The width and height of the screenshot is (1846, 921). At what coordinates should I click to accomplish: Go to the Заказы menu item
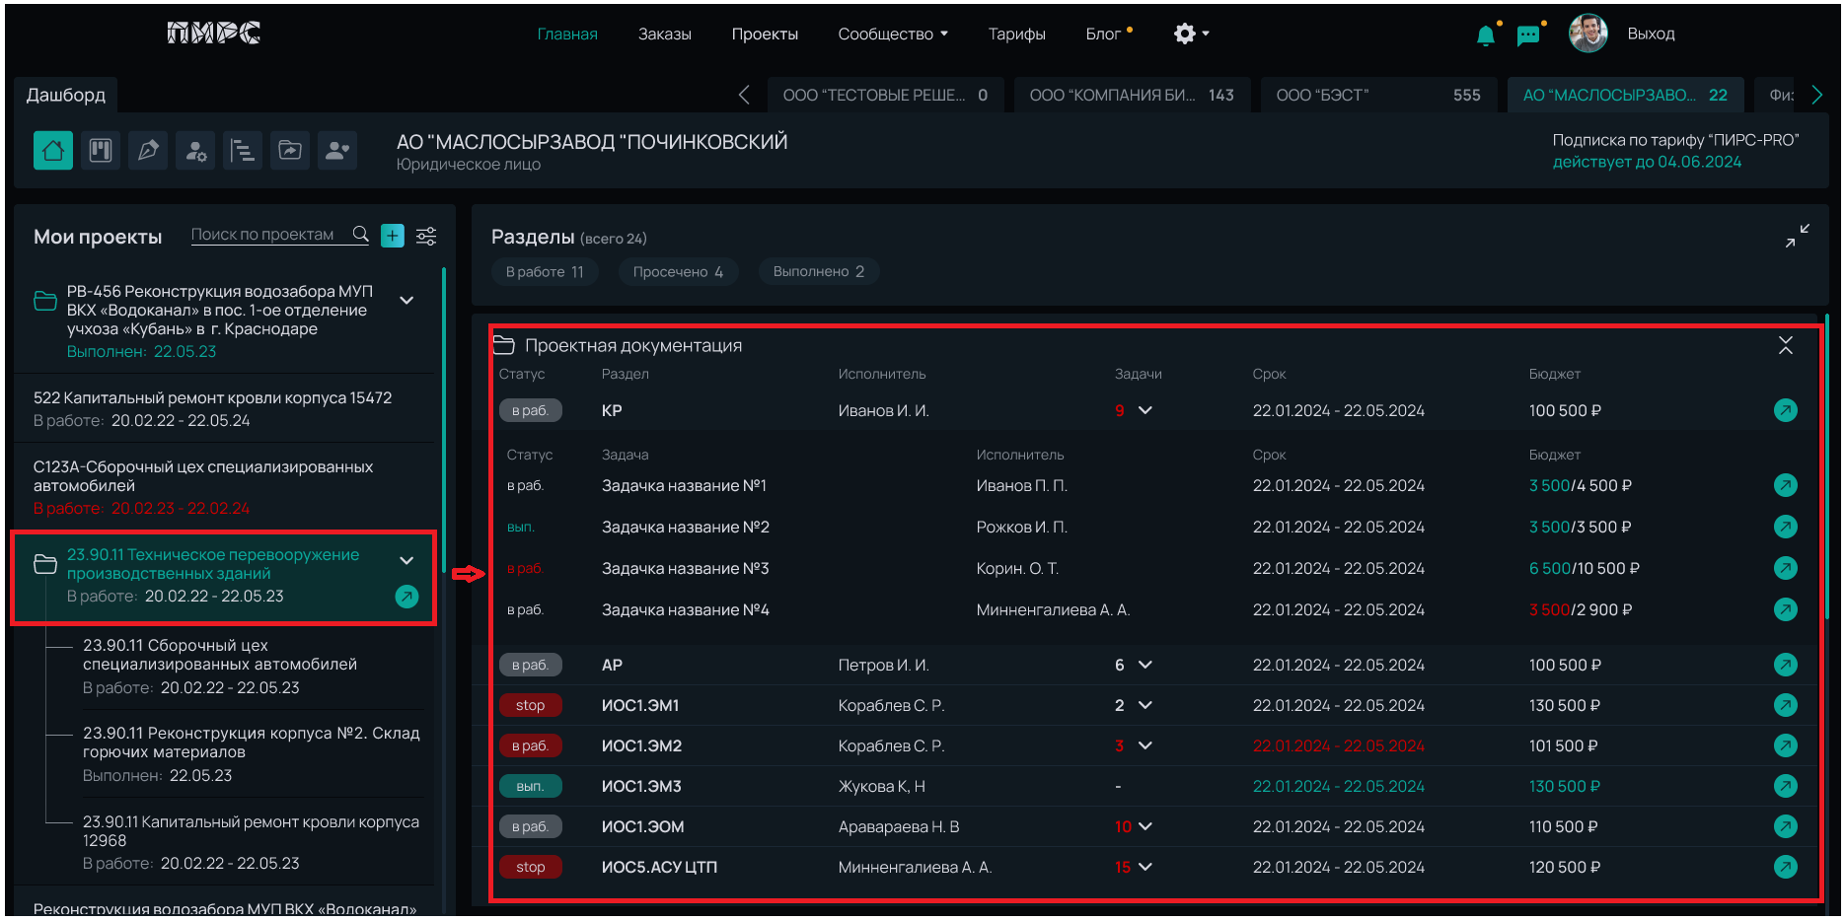pos(664,35)
